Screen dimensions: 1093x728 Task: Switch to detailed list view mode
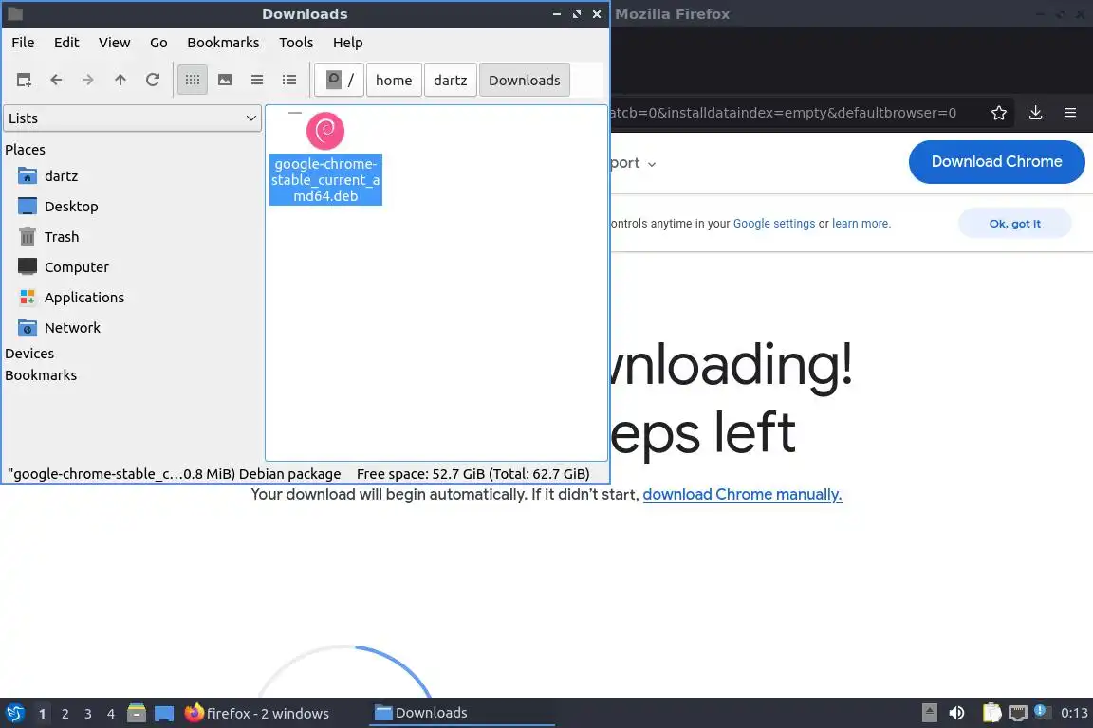pyautogui.click(x=289, y=81)
